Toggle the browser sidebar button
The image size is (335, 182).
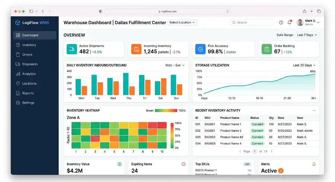click(x=31, y=11)
